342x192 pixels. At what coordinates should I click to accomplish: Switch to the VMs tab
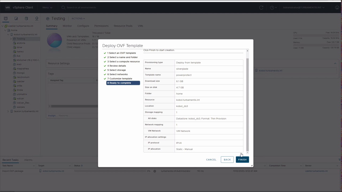tap(140, 26)
